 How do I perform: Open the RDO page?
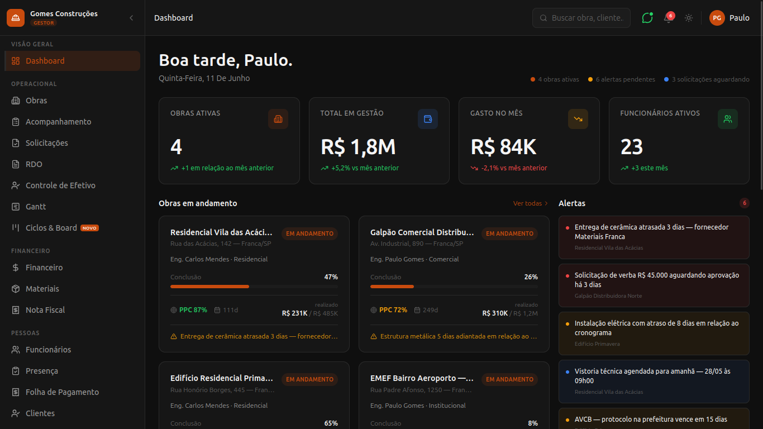click(x=72, y=164)
